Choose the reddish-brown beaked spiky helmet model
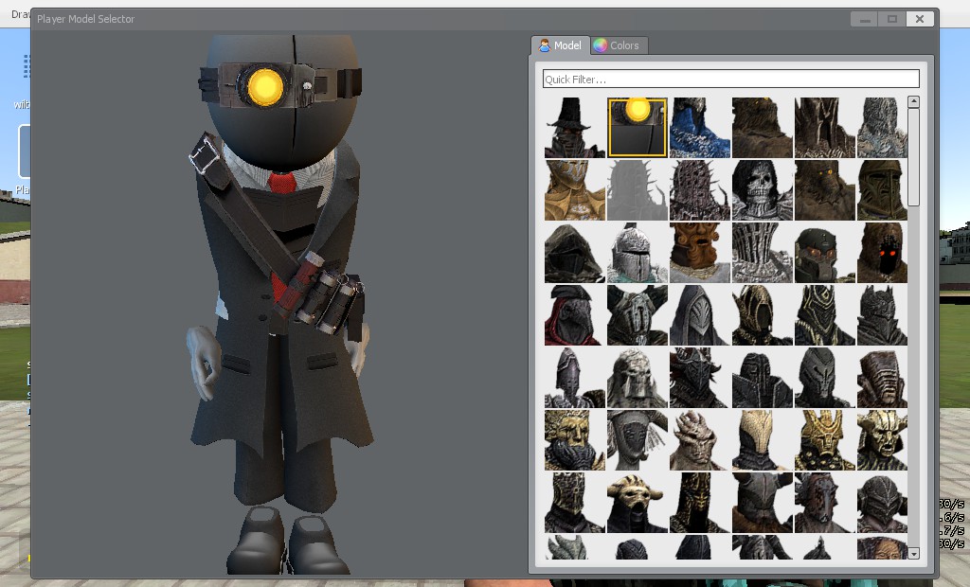Viewport: 970px width, 587px height. point(825,502)
